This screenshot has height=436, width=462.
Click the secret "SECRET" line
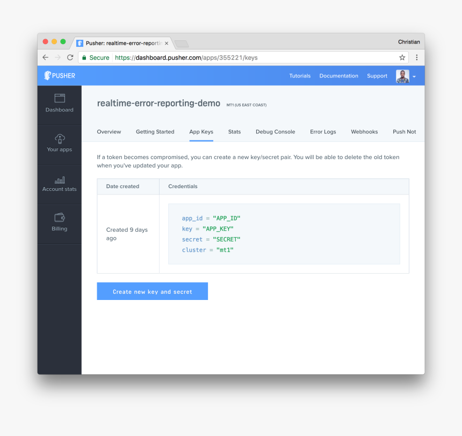point(211,239)
